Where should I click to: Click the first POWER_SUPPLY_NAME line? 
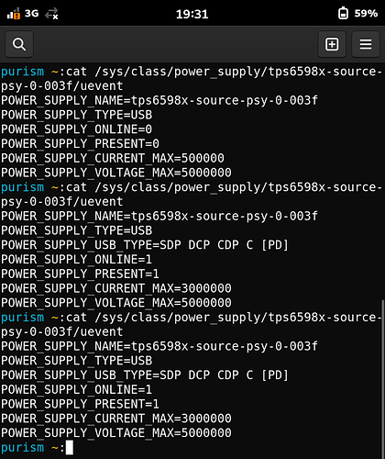point(159,100)
